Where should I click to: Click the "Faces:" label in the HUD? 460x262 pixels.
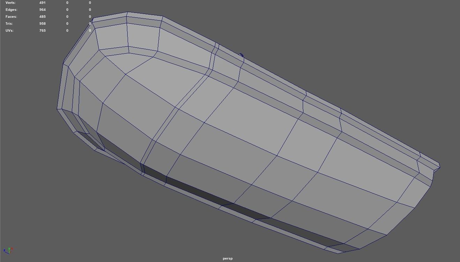(11, 17)
